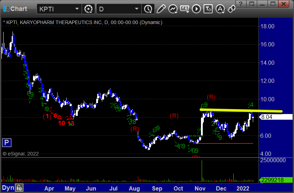Click the 4.00 price axis label
This screenshot has height=193, width=294.
(266, 154)
